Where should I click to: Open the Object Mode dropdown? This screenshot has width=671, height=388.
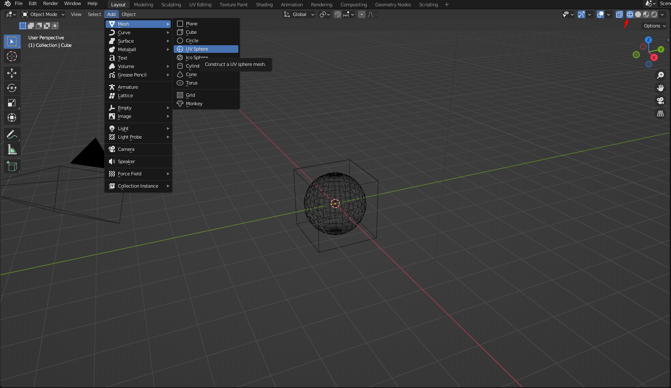pos(43,14)
